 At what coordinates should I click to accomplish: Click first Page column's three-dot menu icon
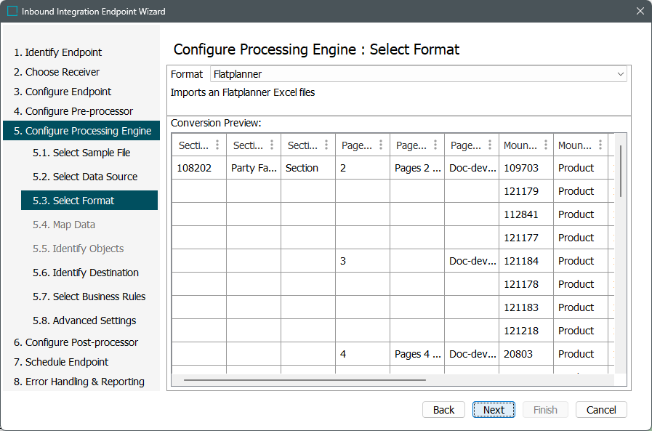click(x=381, y=145)
